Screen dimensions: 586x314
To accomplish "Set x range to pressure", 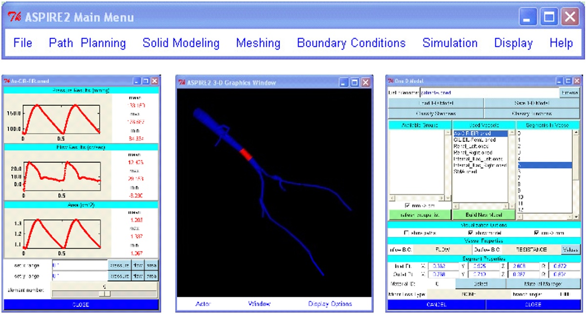I will [120, 266].
